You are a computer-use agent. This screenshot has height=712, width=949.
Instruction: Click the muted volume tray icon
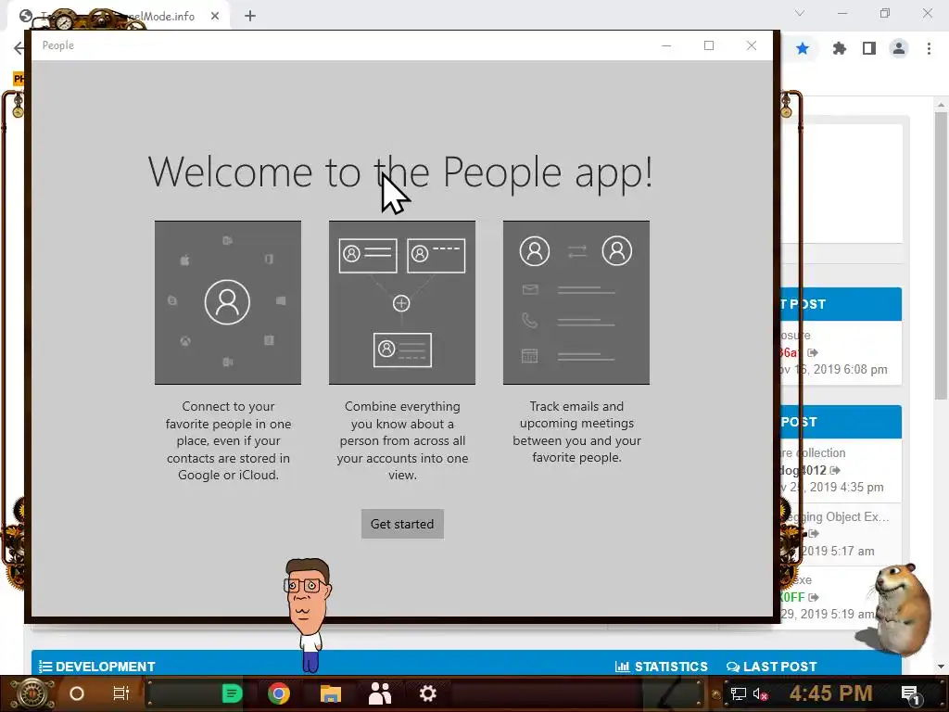point(761,693)
